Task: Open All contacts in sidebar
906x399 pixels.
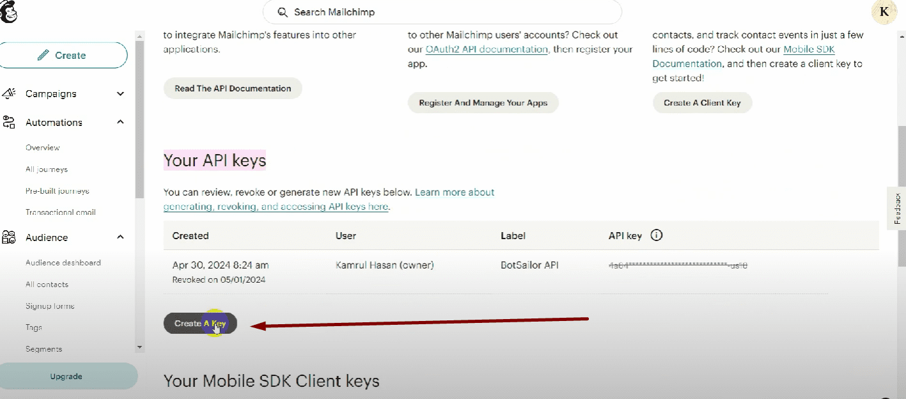Action: pyautogui.click(x=47, y=285)
